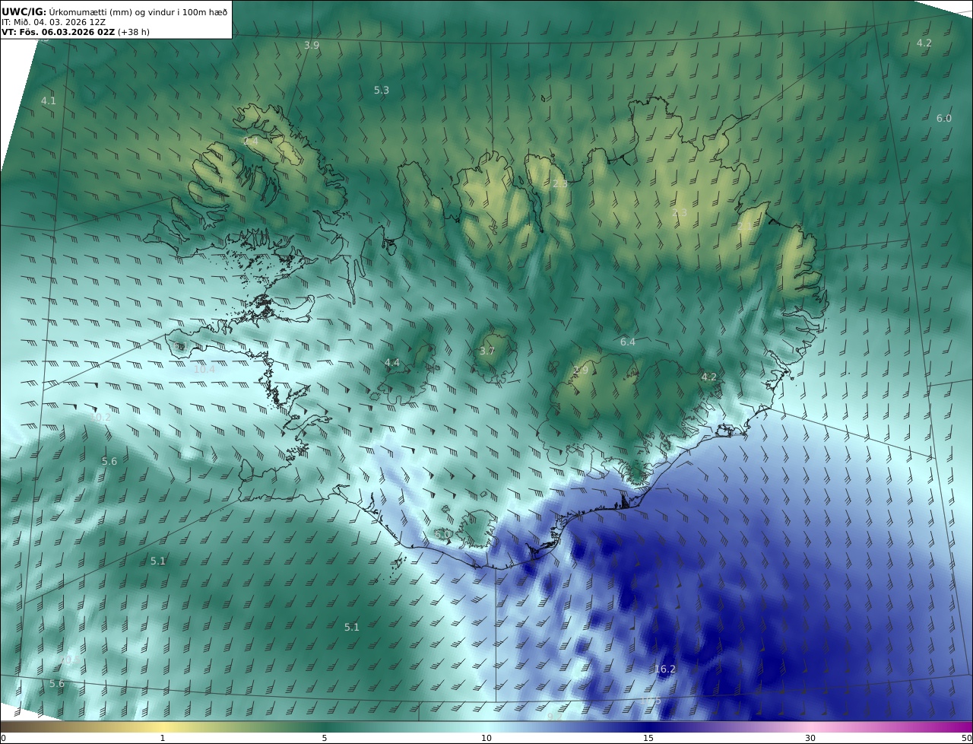Click the 16.2 value label
Screen dimensions: 973x744
(x=665, y=669)
